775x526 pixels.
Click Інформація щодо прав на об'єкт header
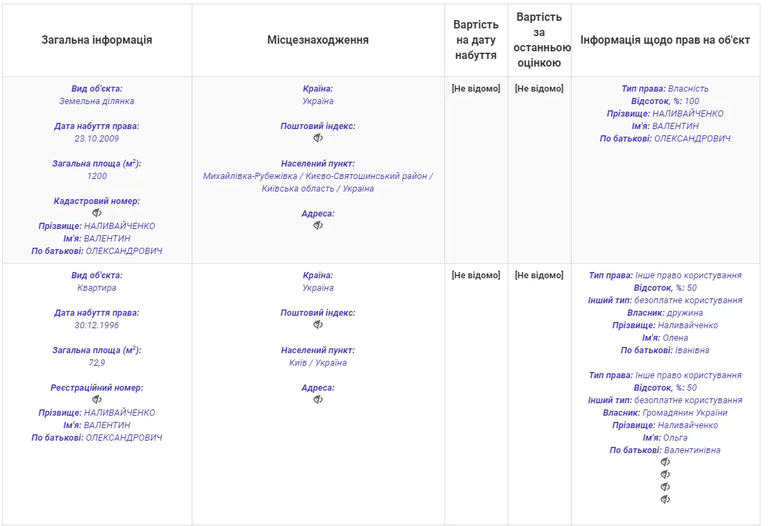(x=665, y=40)
